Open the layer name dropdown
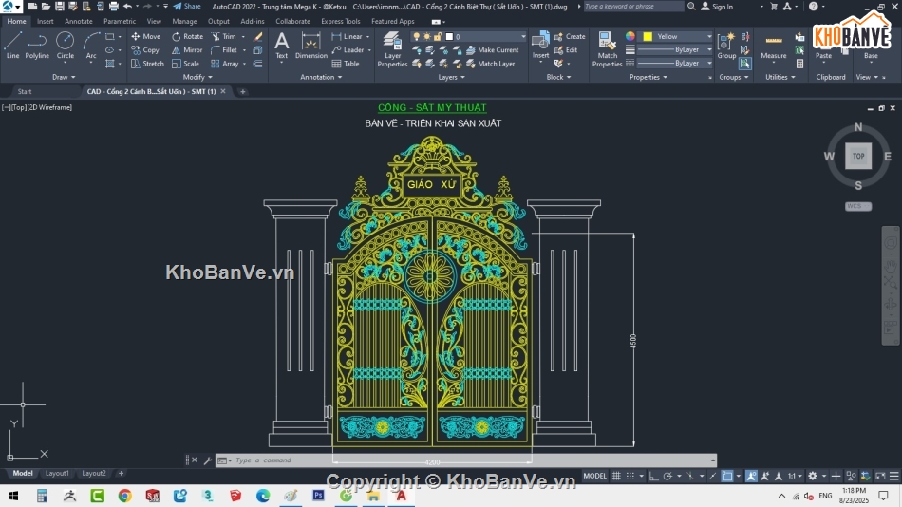The width and height of the screenshot is (902, 507). tap(523, 36)
